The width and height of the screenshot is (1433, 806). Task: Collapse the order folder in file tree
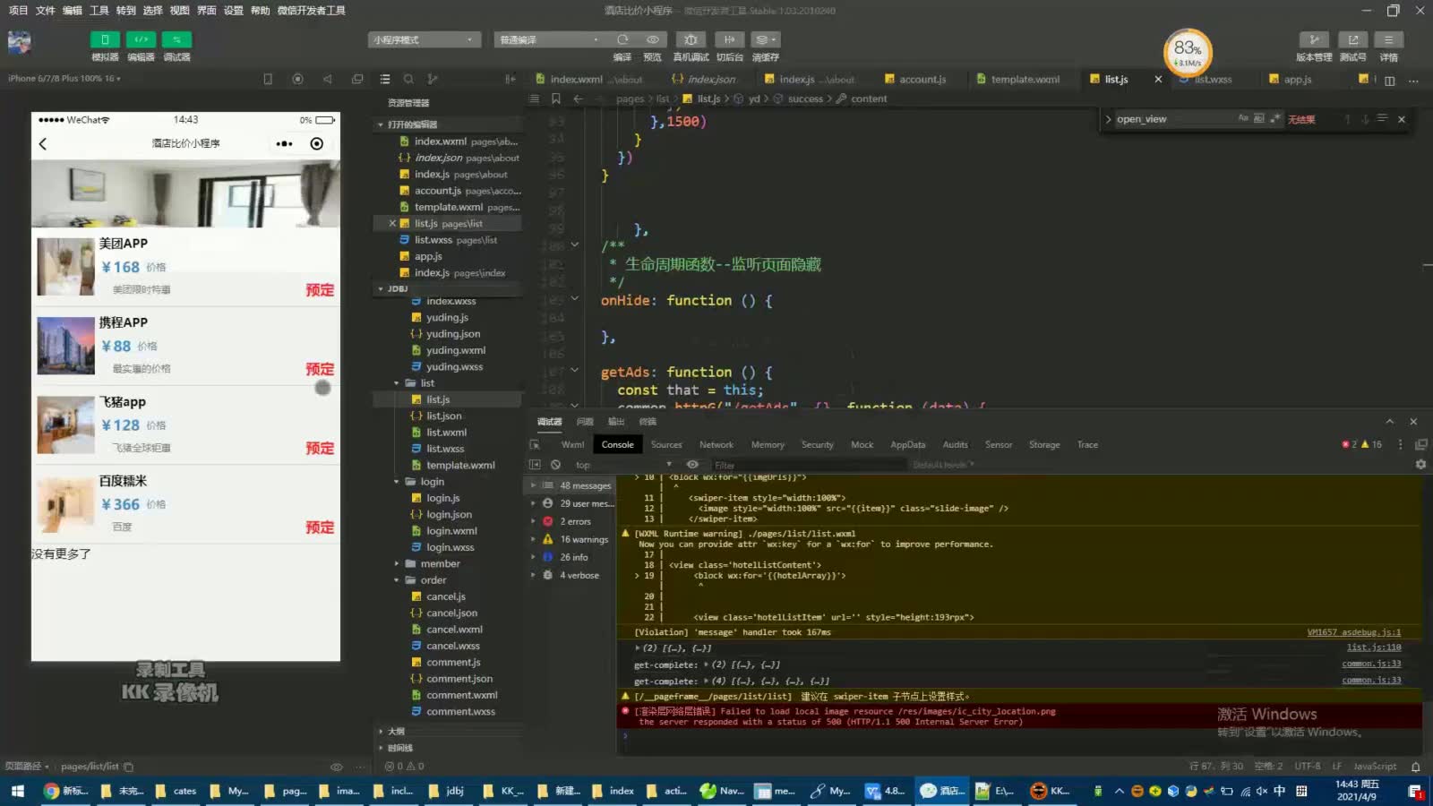point(397,580)
